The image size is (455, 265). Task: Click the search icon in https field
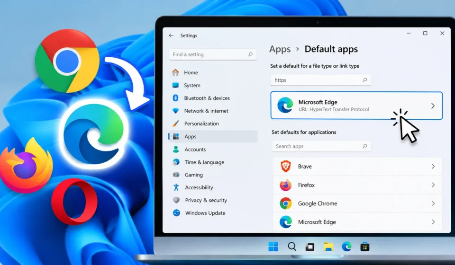(x=365, y=80)
